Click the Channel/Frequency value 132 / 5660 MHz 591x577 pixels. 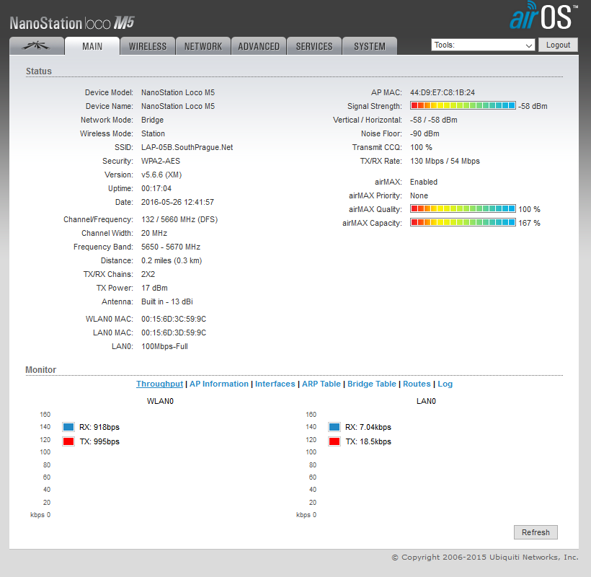pos(179,219)
